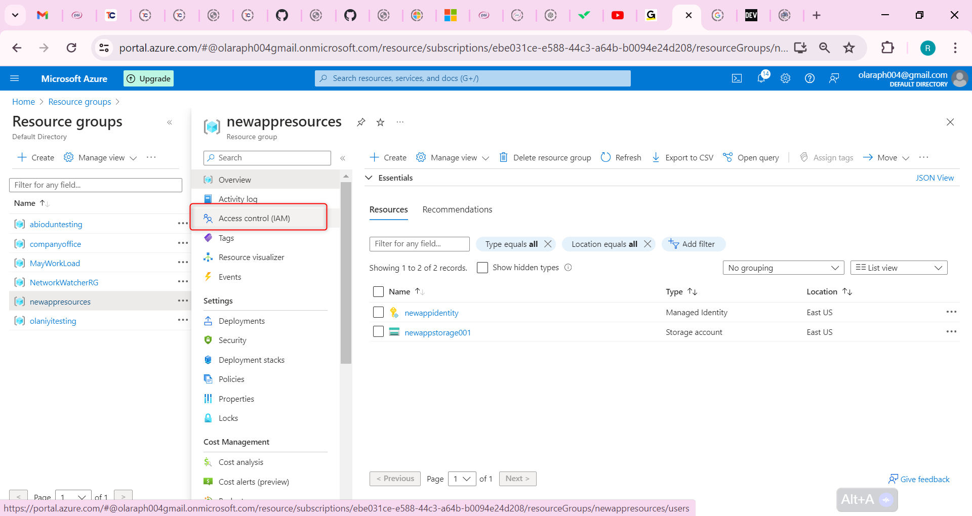Open more toolbar commands after Move

point(924,157)
